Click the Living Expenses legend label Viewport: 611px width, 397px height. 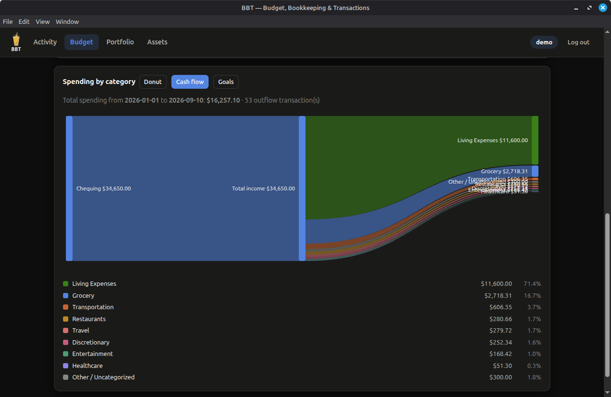94,283
